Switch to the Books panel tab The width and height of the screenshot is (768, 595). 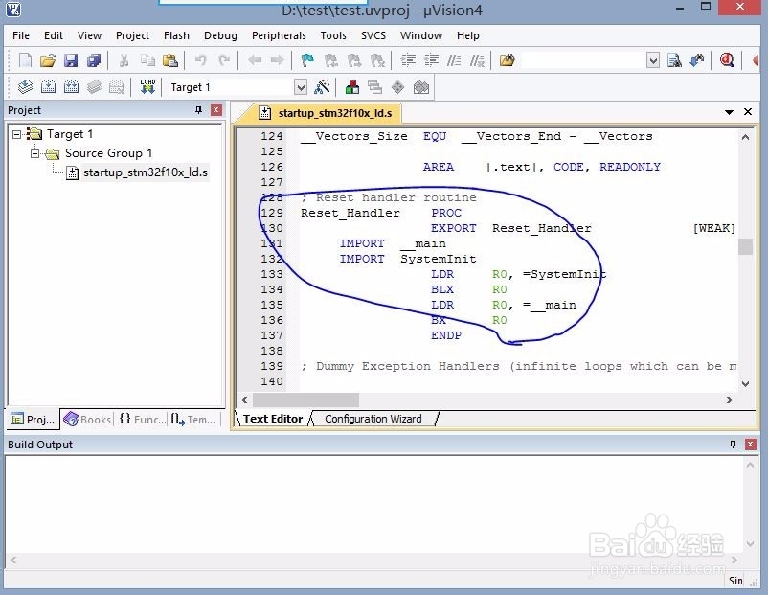click(x=87, y=420)
